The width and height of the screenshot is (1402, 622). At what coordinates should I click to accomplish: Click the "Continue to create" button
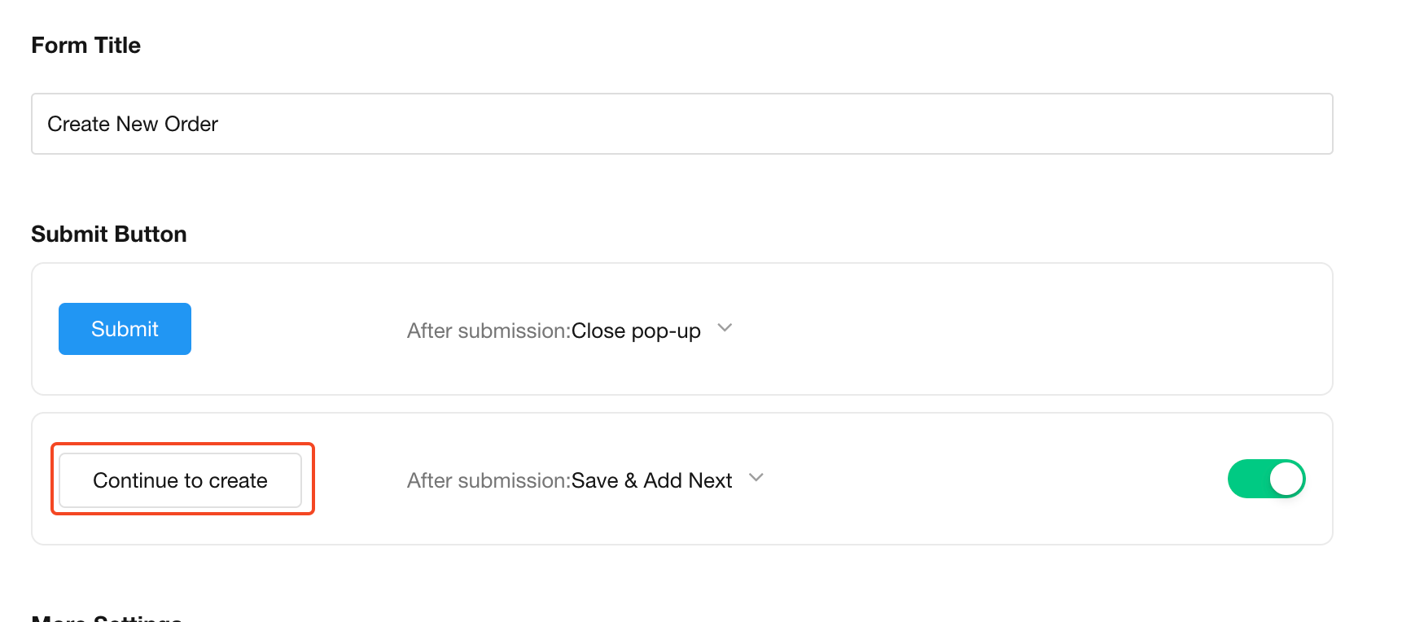pyautogui.click(x=180, y=480)
